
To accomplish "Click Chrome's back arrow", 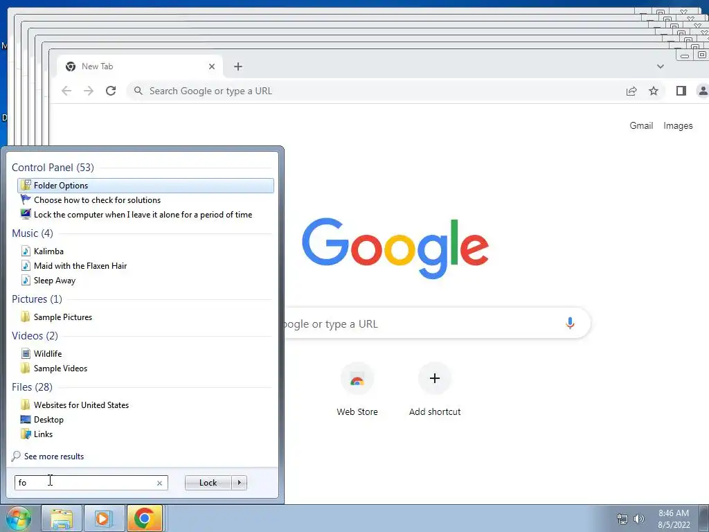I will pos(66,91).
